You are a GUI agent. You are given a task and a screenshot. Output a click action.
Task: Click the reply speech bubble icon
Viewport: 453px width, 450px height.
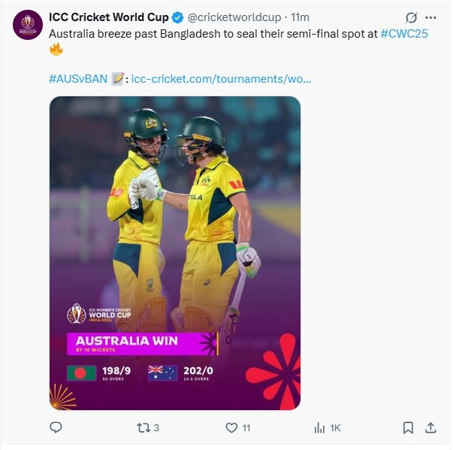coord(56,427)
